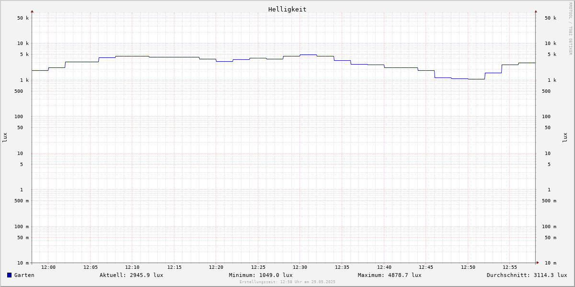Select the Aktuell: 2945.9 lux value
This screenshot has height=287, width=575.
pos(131,275)
